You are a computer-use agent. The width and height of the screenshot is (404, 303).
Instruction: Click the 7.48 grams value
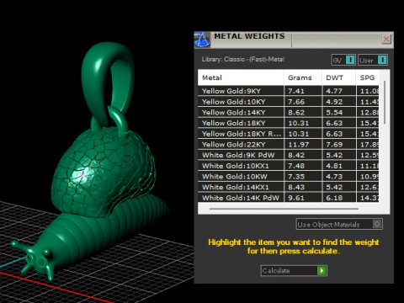click(x=296, y=166)
